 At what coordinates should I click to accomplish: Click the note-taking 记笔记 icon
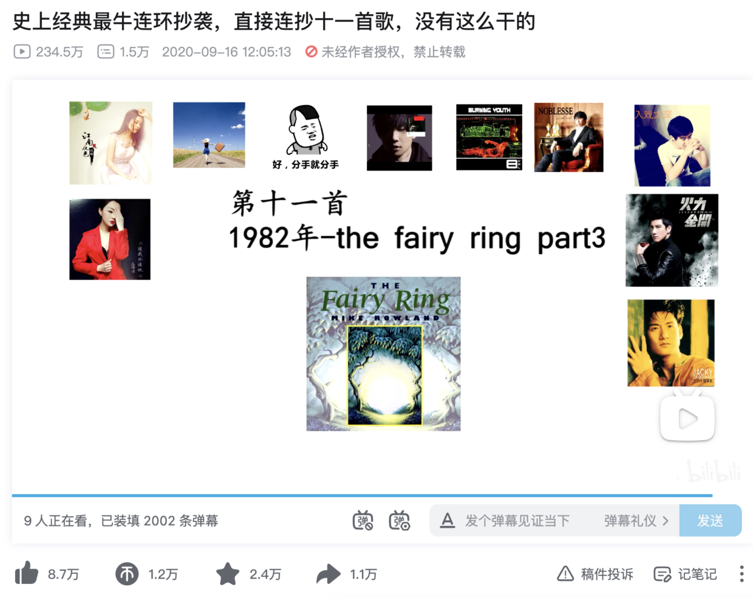pos(662,574)
